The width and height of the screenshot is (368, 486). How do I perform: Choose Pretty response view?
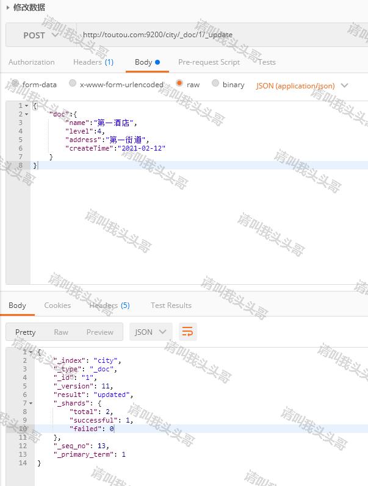tap(26, 332)
